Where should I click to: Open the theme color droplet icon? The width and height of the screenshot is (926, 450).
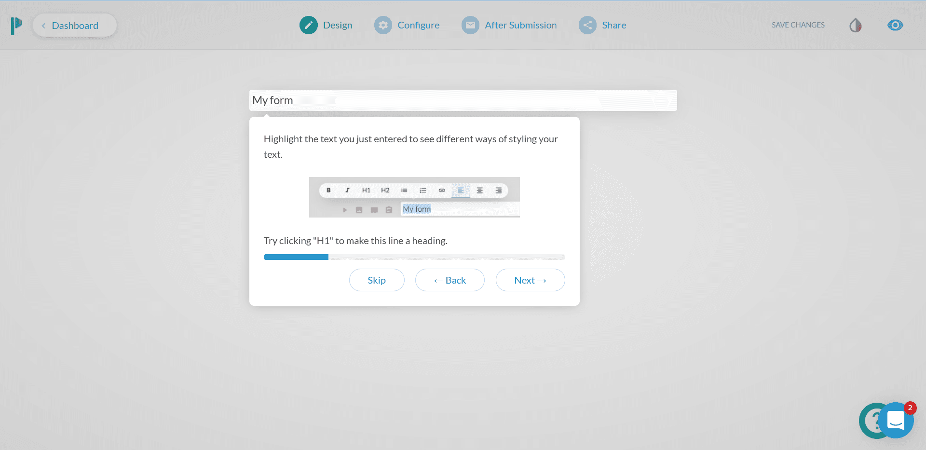click(856, 25)
